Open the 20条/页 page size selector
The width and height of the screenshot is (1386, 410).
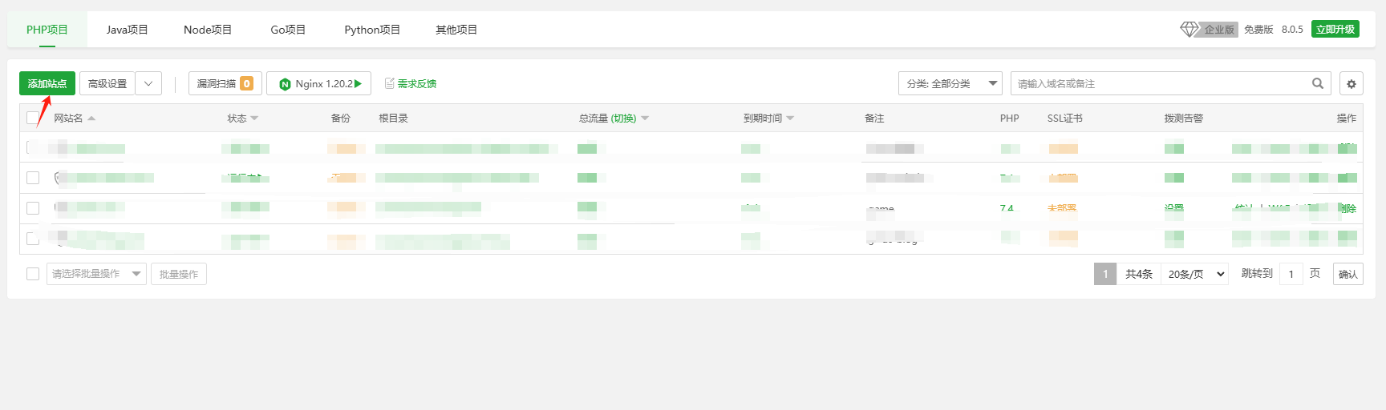(x=1195, y=274)
